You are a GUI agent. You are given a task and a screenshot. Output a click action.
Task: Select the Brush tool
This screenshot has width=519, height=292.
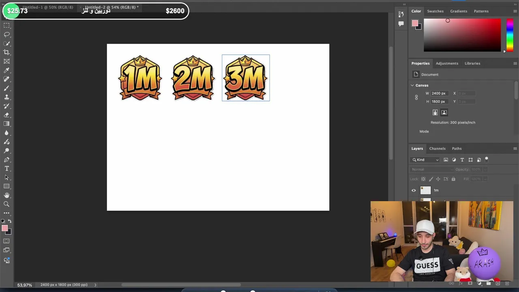pyautogui.click(x=6, y=88)
